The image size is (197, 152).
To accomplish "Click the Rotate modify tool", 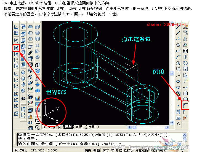I will [x=185, y=63].
